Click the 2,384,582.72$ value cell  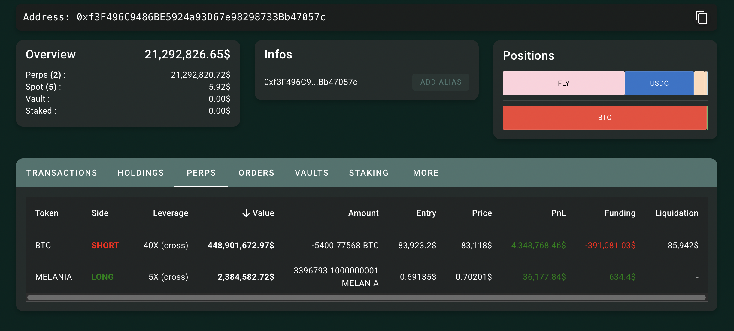point(246,277)
